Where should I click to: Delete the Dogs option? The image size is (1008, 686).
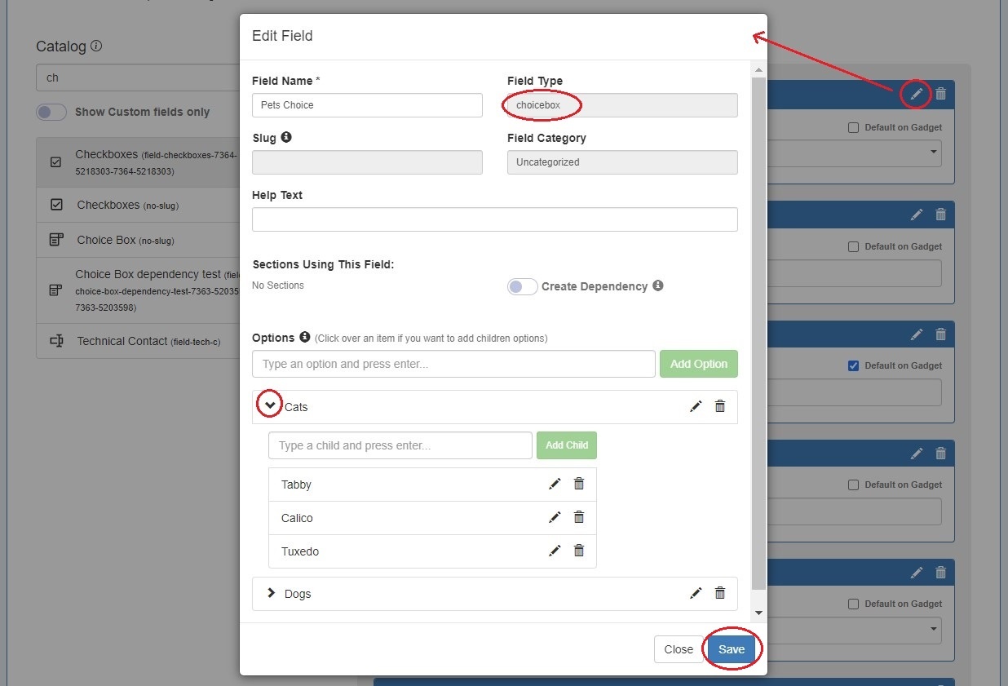click(720, 593)
